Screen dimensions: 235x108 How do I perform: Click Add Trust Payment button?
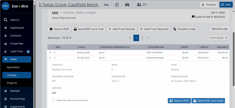pos(154,29)
